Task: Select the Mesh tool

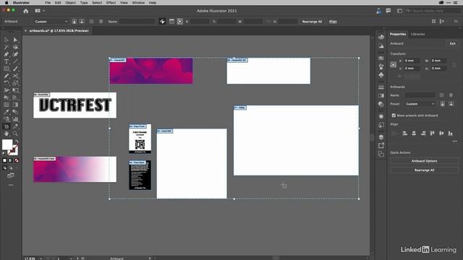Action: coord(7,105)
